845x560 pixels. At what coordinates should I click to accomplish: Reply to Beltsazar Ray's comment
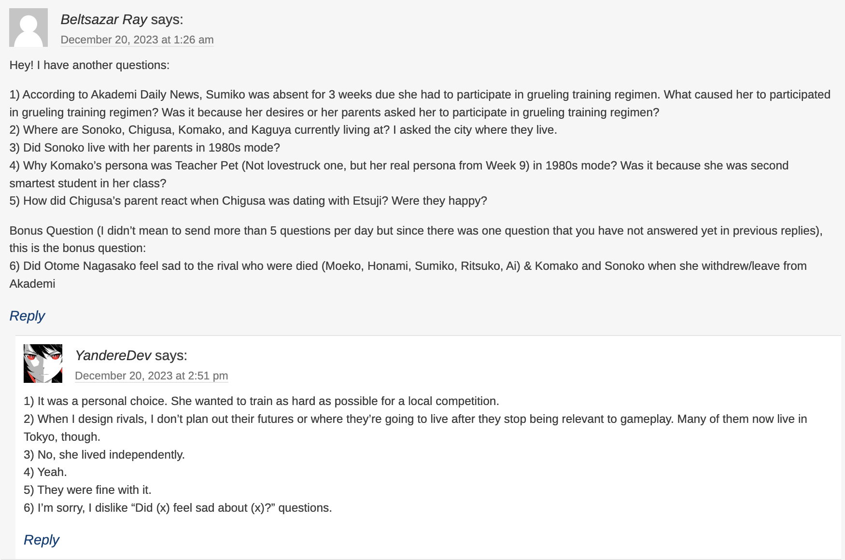[27, 316]
